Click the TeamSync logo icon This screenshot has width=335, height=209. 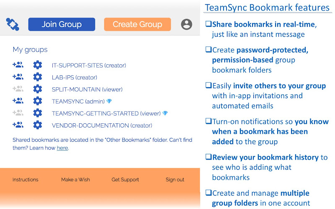(x=13, y=24)
